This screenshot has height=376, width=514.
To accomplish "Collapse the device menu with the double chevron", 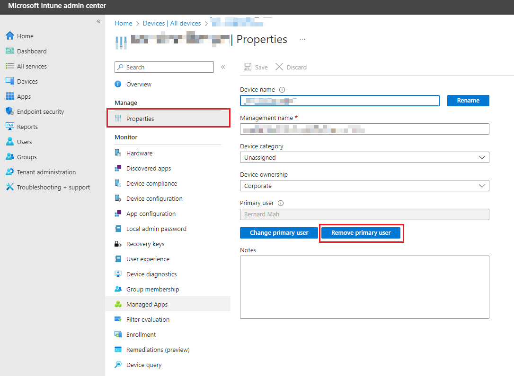I will point(223,67).
